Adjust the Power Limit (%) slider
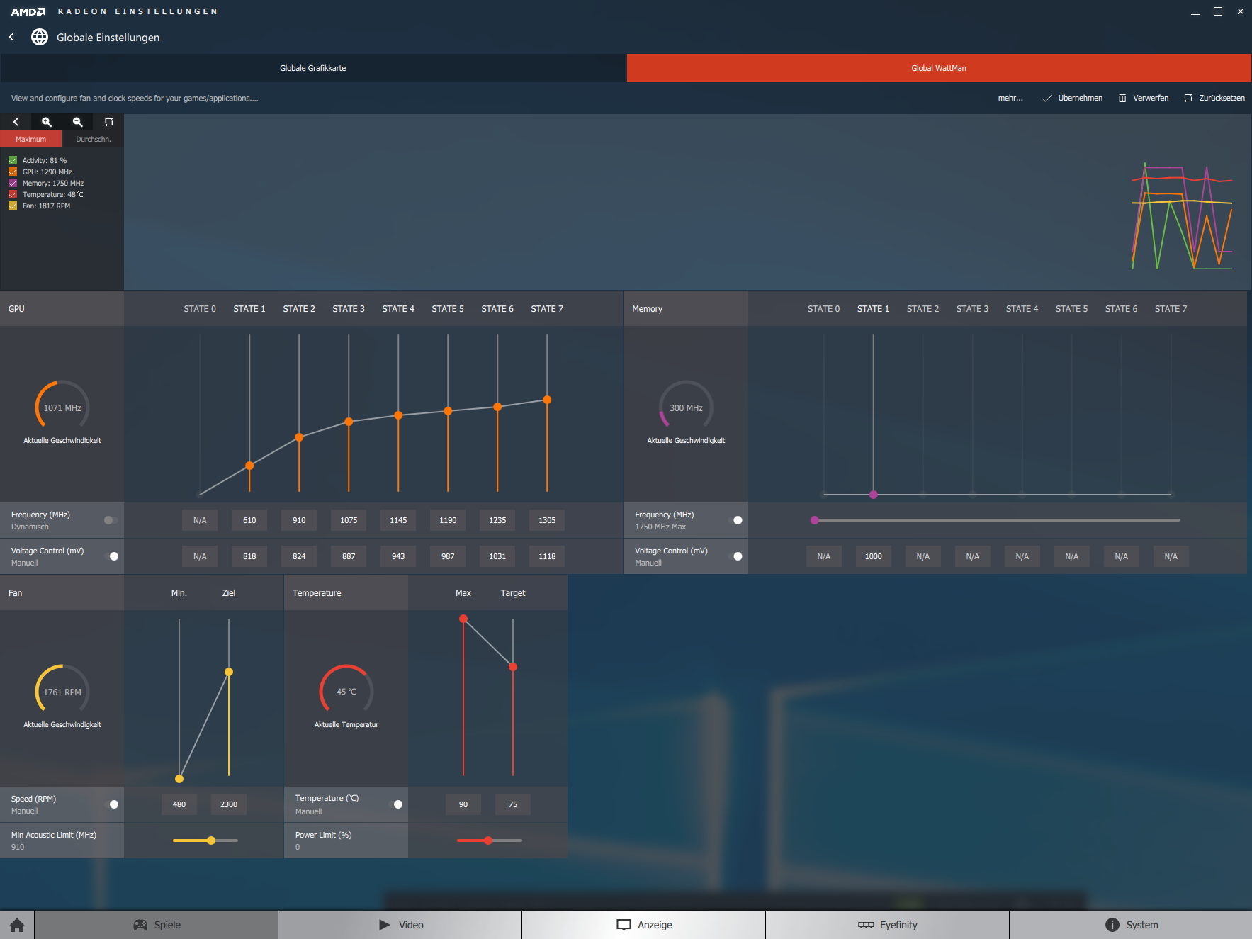The image size is (1252, 939). click(x=488, y=840)
